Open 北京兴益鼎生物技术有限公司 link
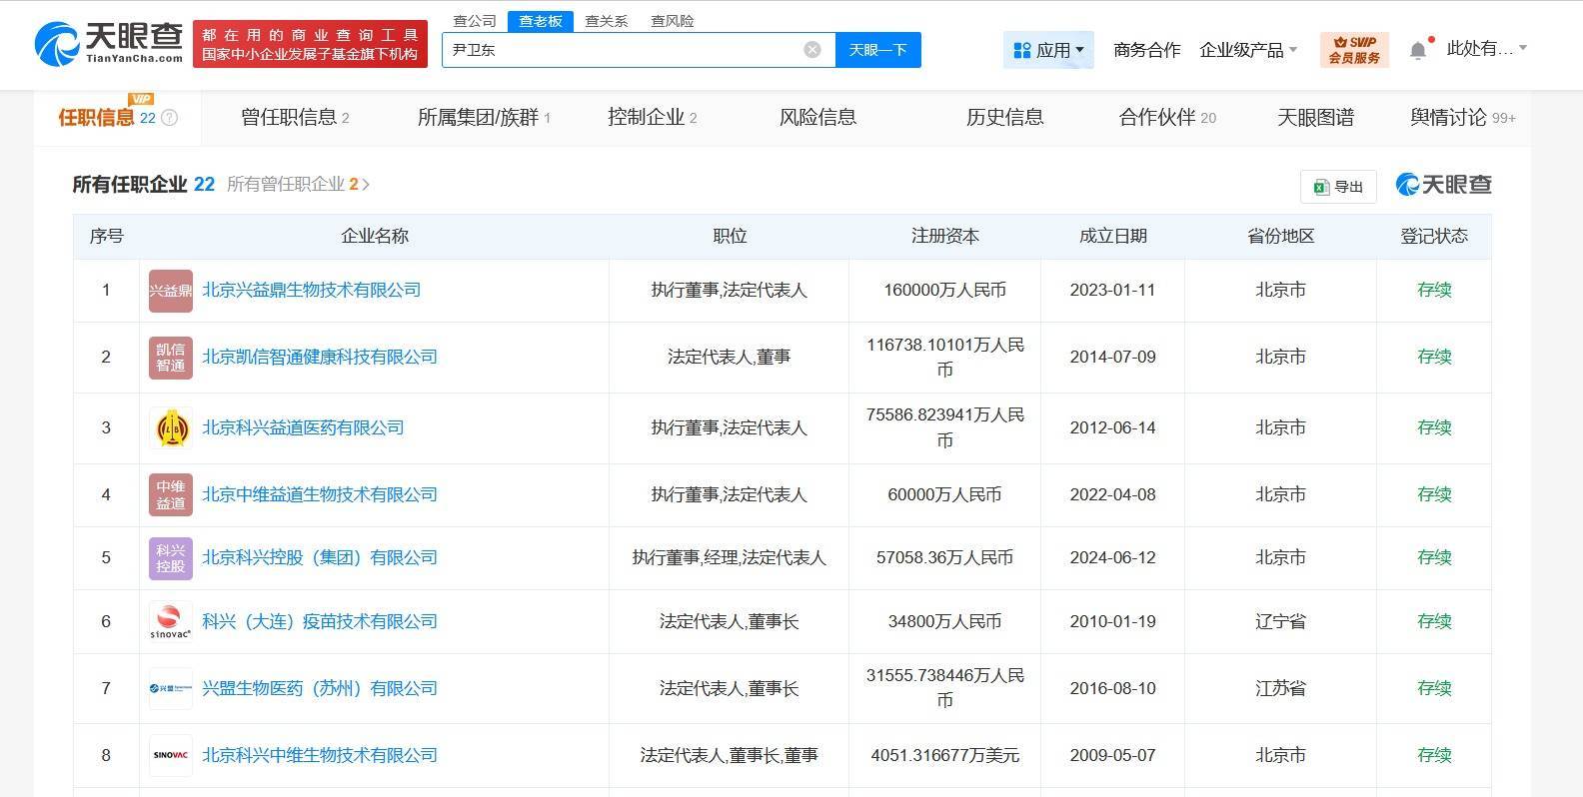Viewport: 1583px width, 797px height. click(x=312, y=291)
